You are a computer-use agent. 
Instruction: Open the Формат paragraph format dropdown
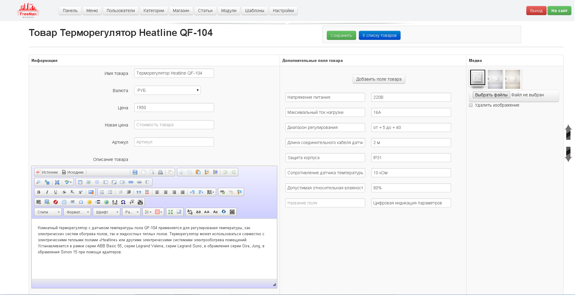pyautogui.click(x=77, y=212)
